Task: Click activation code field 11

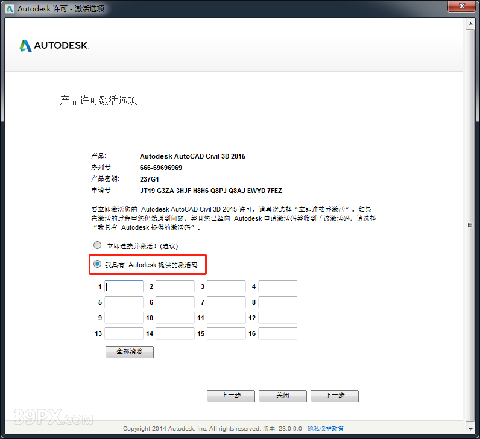Action: click(227, 318)
